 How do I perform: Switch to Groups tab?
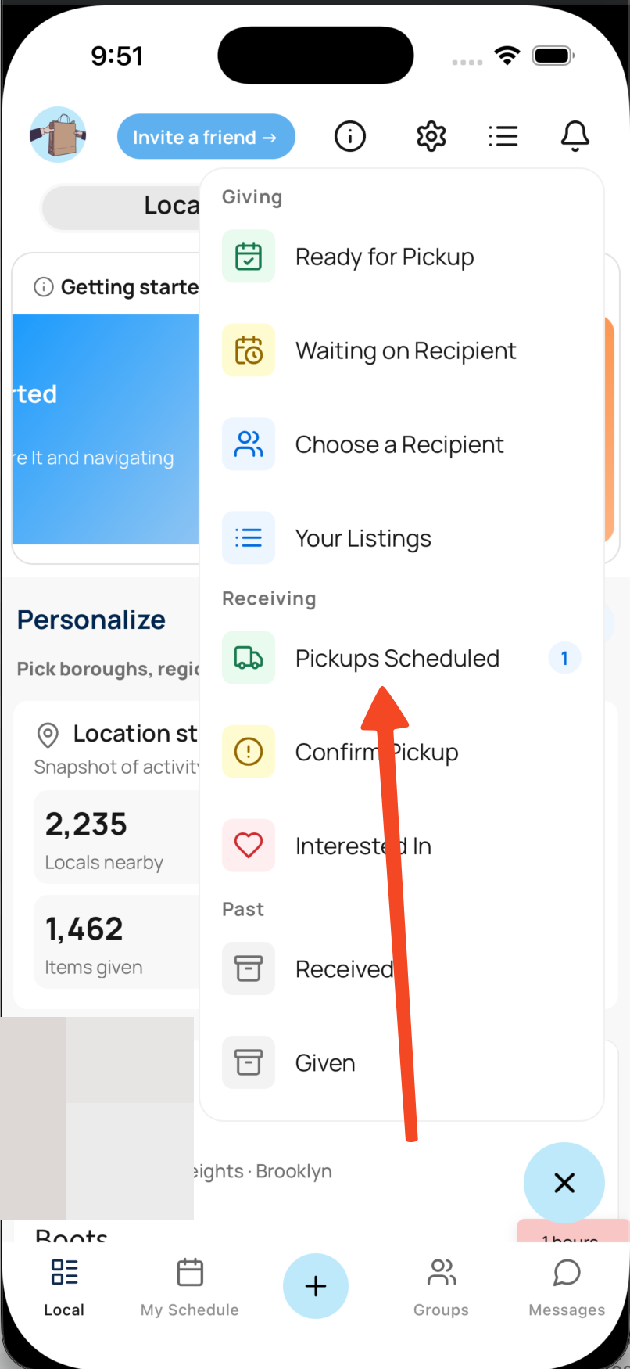point(441,1286)
